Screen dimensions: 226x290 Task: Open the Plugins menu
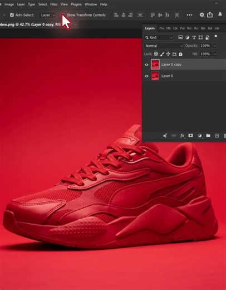[76, 4]
